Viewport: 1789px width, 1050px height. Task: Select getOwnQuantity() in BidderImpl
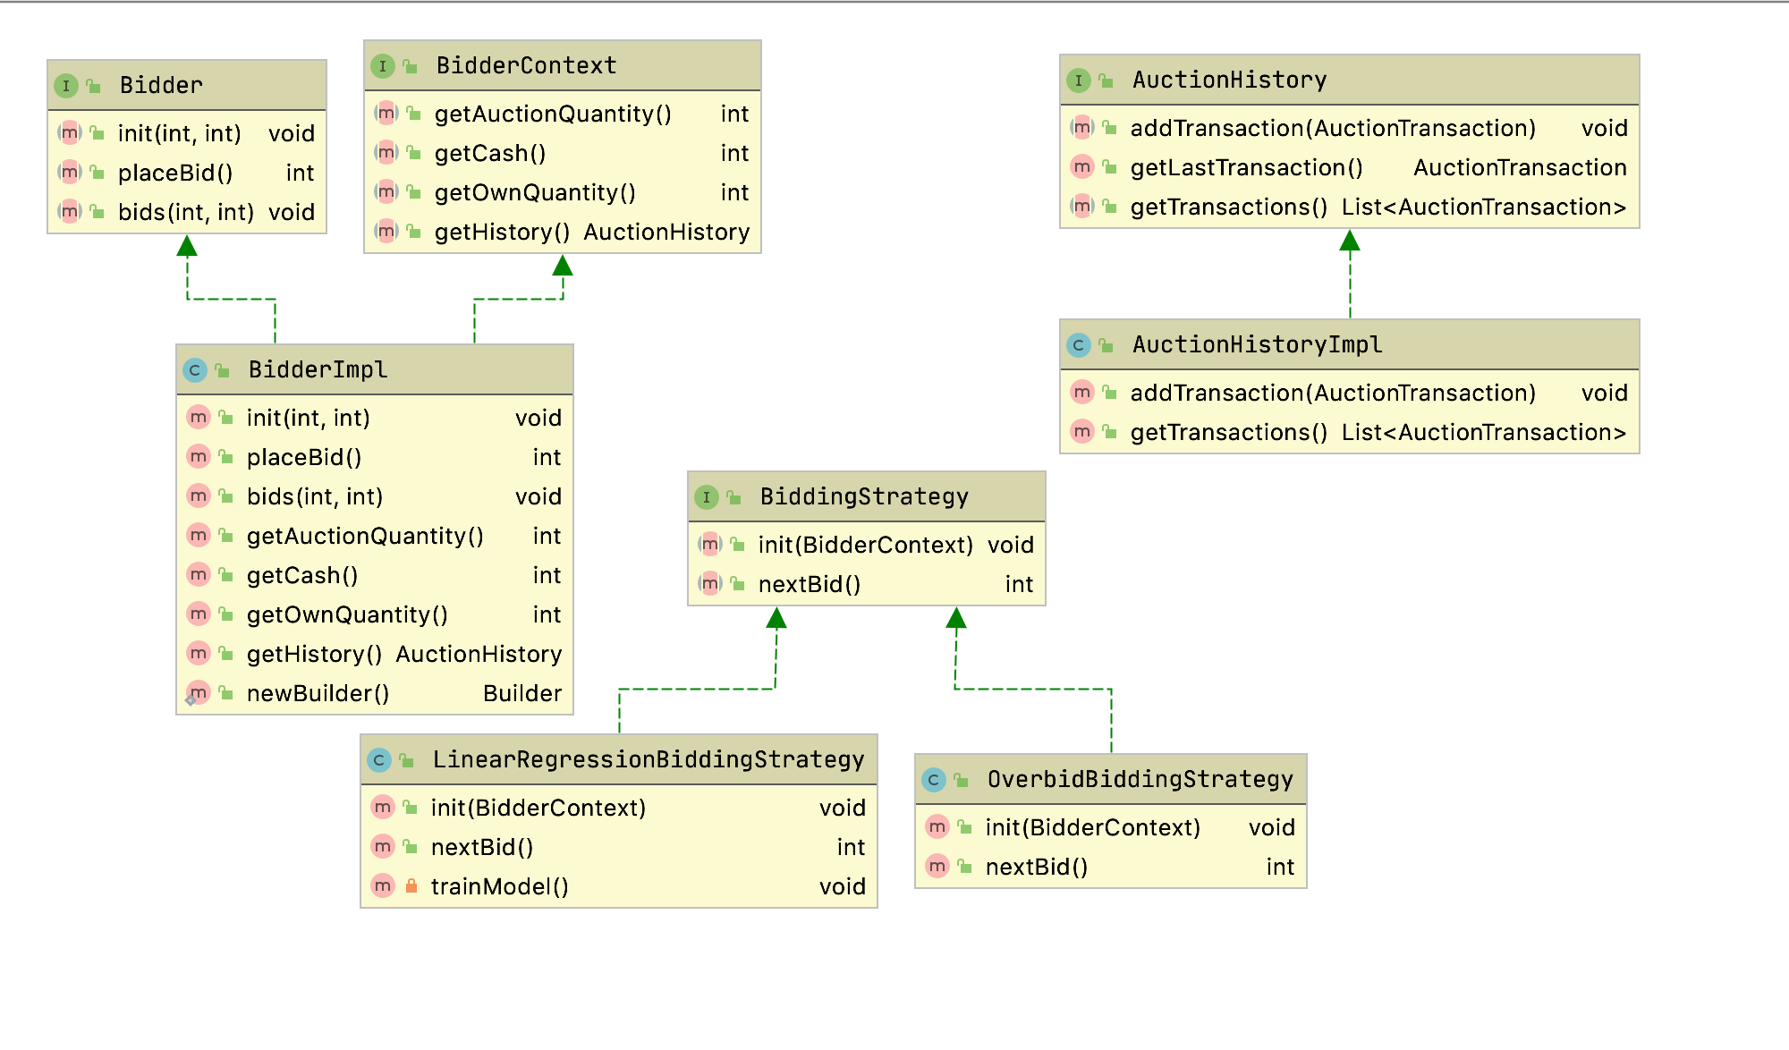tap(347, 614)
